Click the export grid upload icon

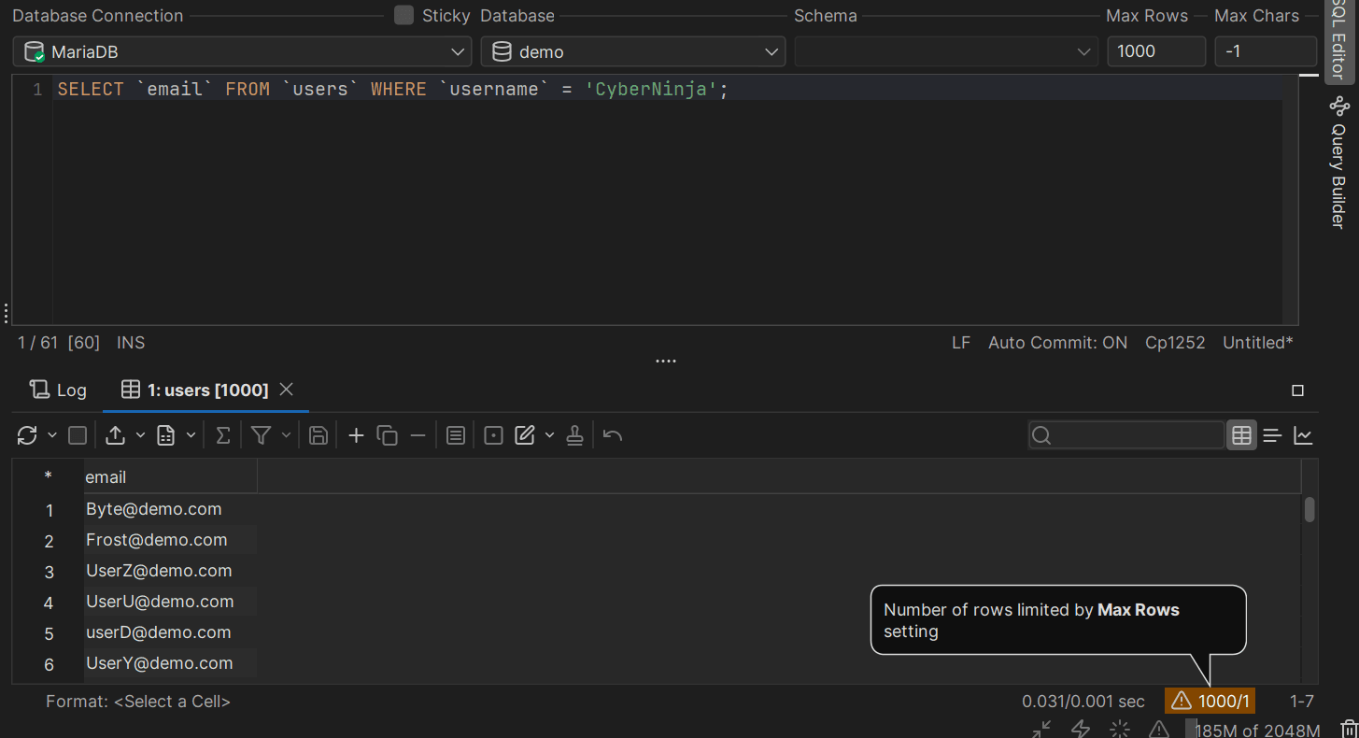click(116, 435)
